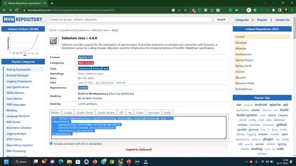Click inside the Maven dependency snippet box

point(139,128)
